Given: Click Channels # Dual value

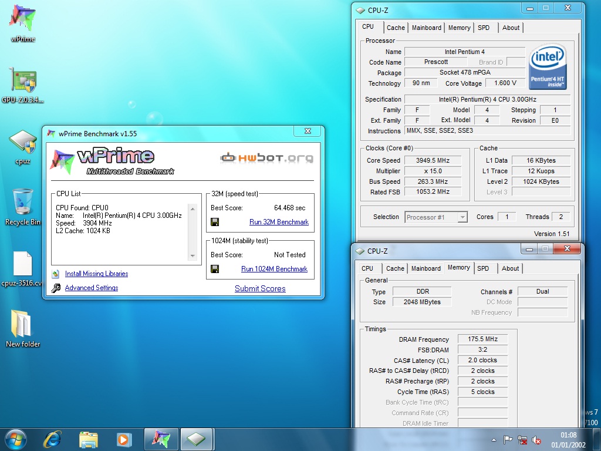Looking at the screenshot, I should pos(542,291).
